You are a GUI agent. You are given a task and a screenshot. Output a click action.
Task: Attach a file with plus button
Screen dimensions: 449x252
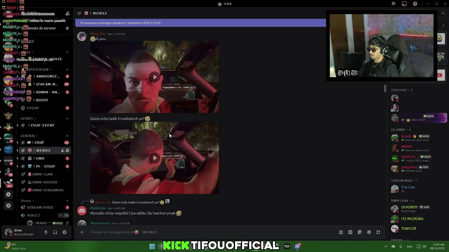pos(82,232)
